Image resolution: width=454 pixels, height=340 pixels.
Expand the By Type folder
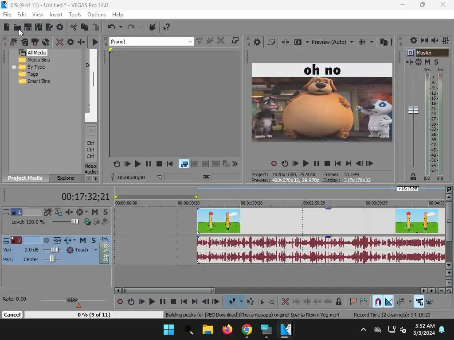14,67
